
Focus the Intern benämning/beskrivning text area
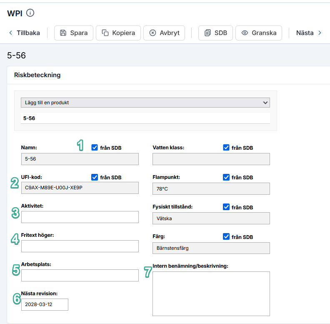coord(211,294)
